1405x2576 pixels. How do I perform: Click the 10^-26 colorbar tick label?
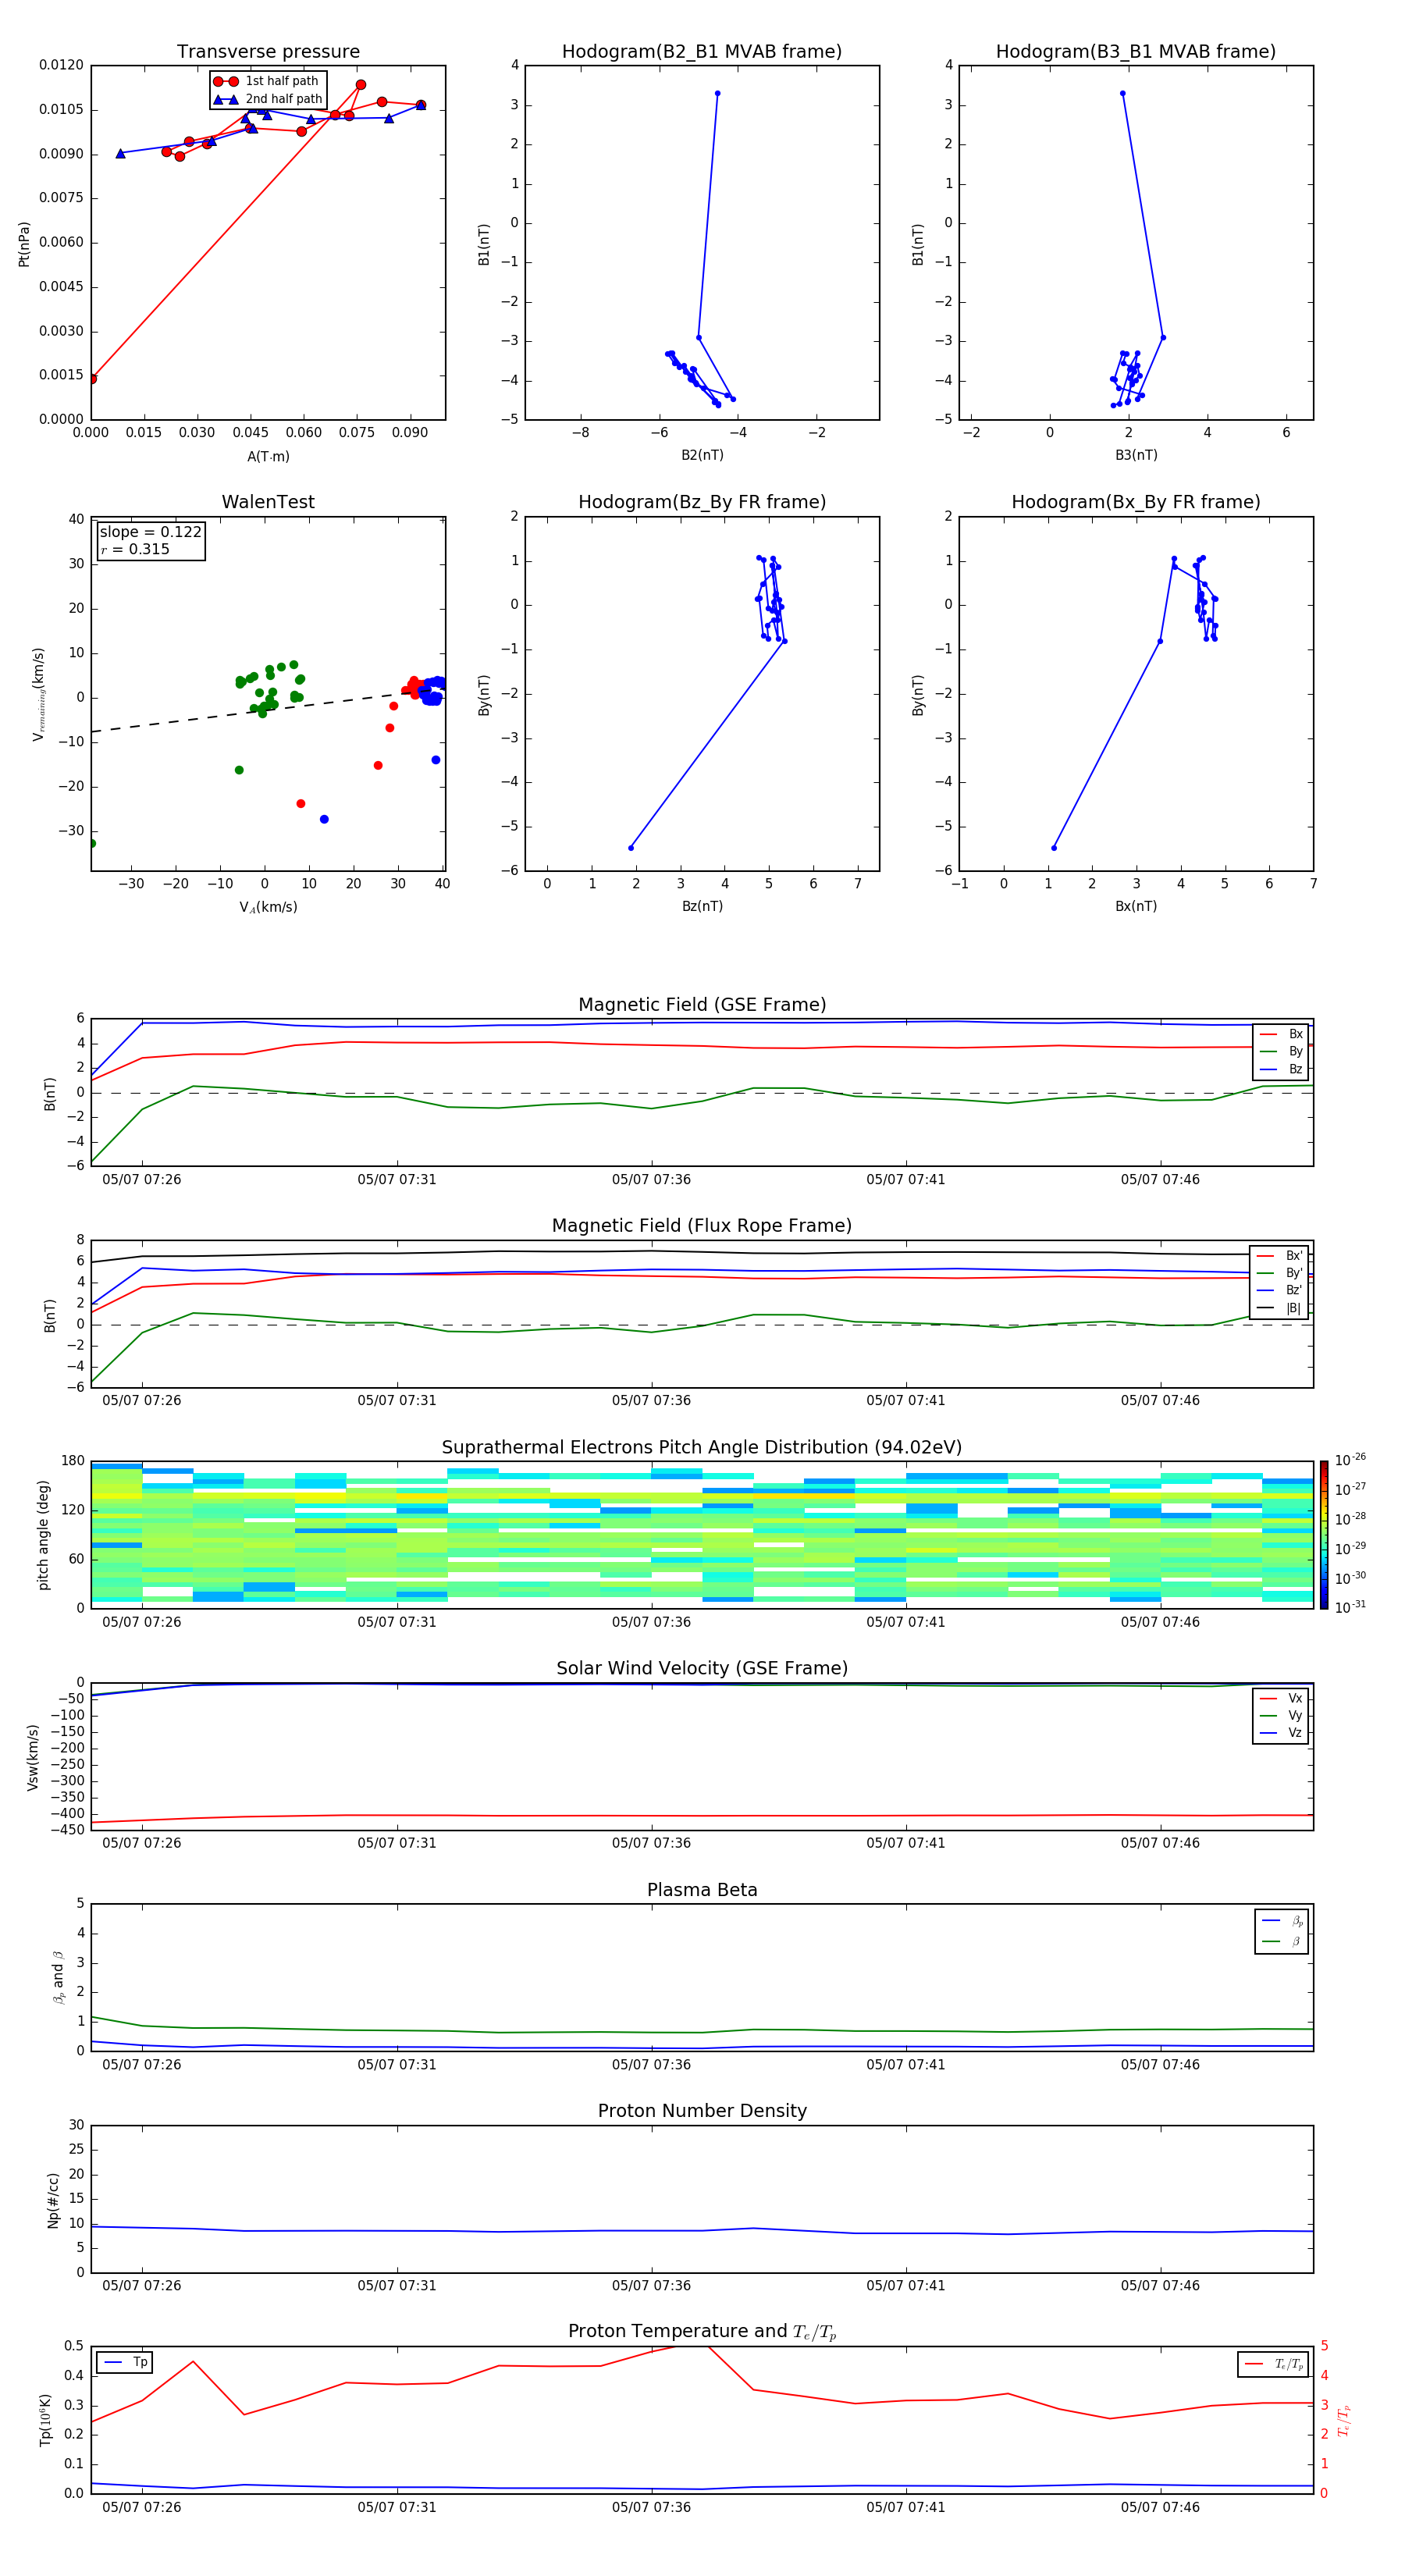[x=1350, y=1460]
